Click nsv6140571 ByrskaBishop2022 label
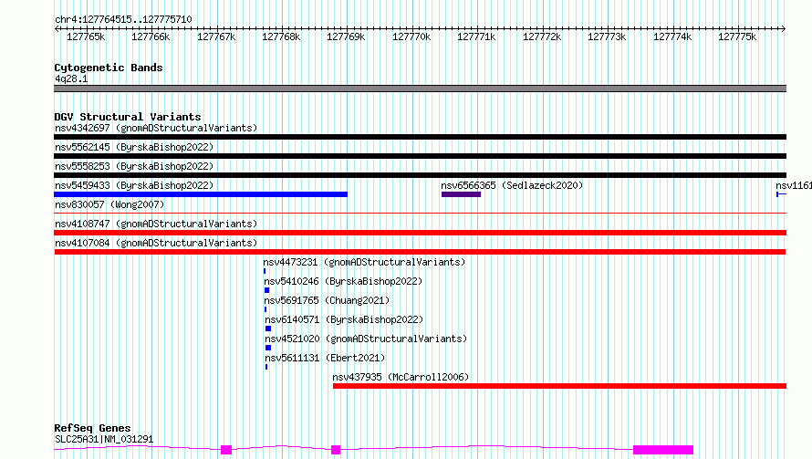 pos(344,319)
